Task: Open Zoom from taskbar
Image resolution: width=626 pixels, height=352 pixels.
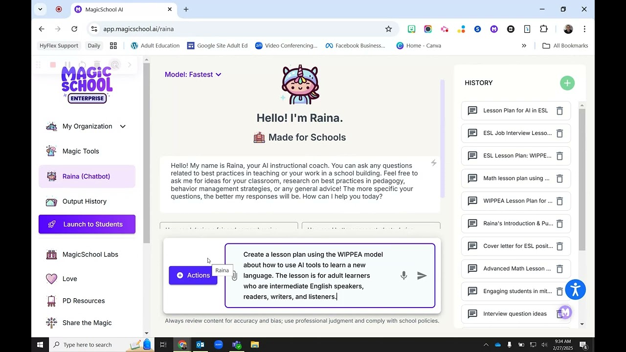Action: pos(218,345)
